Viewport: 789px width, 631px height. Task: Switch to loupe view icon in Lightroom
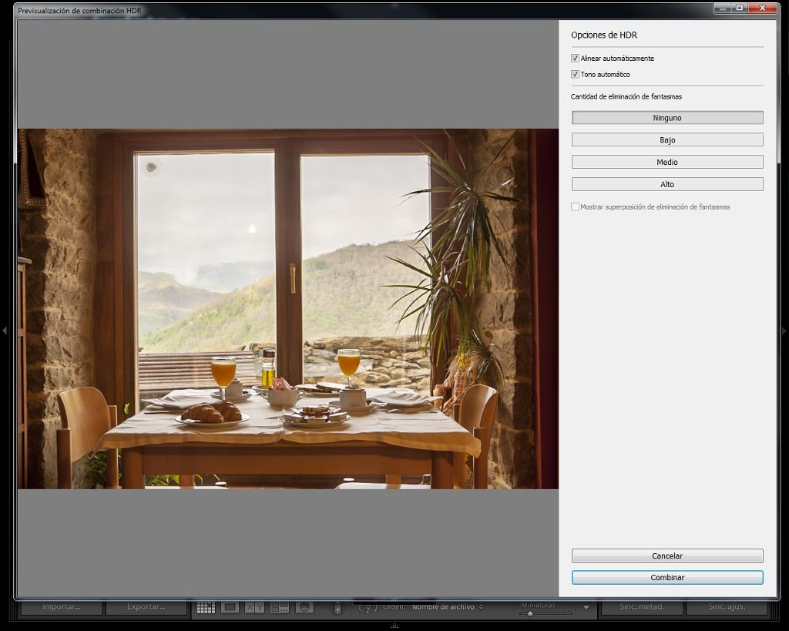tap(230, 607)
